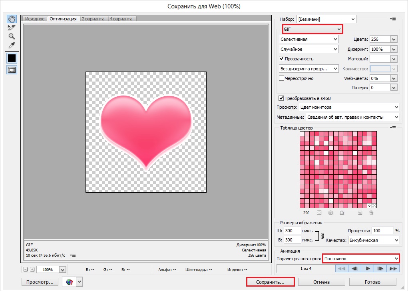Click the constrain proportions chain link icon
408x291 pixels.
click(322, 236)
